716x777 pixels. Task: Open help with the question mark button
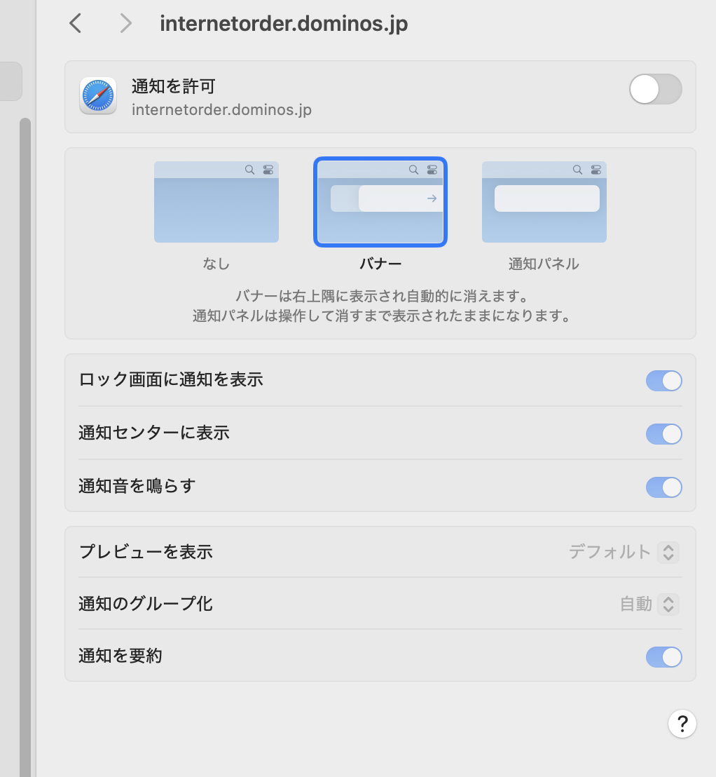682,724
